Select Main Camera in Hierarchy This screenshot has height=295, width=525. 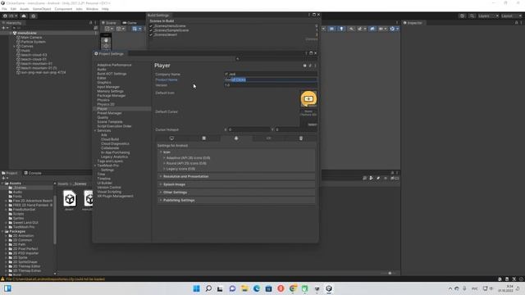click(x=31, y=38)
